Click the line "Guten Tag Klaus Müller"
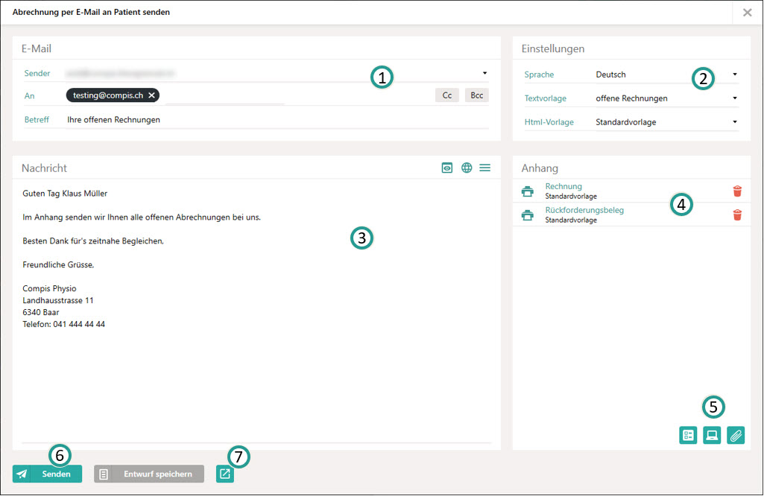764x496 pixels. tap(65, 193)
